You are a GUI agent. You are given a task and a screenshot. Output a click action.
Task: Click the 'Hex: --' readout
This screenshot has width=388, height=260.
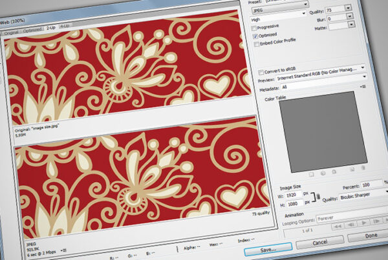point(216,245)
